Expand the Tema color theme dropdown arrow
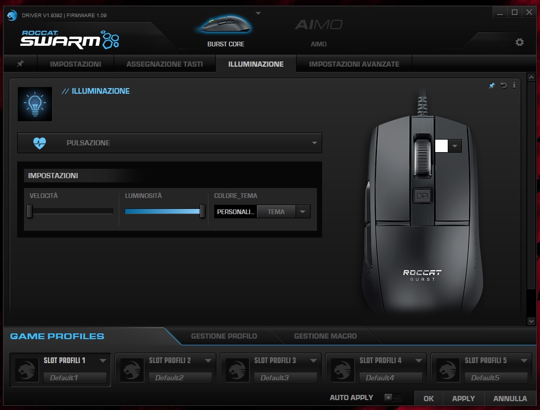Image resolution: width=540 pixels, height=410 pixels. [303, 212]
